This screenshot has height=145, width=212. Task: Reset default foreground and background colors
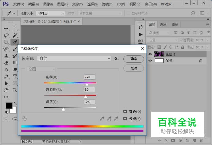click(x=6, y=112)
